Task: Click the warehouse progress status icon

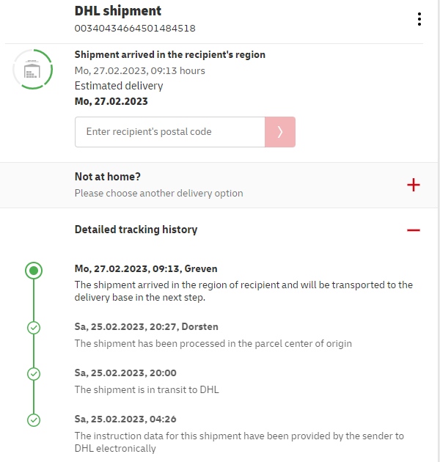Action: (x=32, y=70)
